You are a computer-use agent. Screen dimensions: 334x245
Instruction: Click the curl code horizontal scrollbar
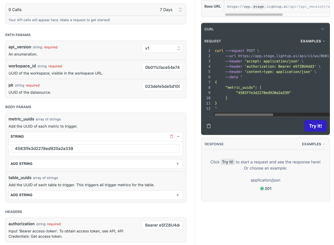[244, 115]
